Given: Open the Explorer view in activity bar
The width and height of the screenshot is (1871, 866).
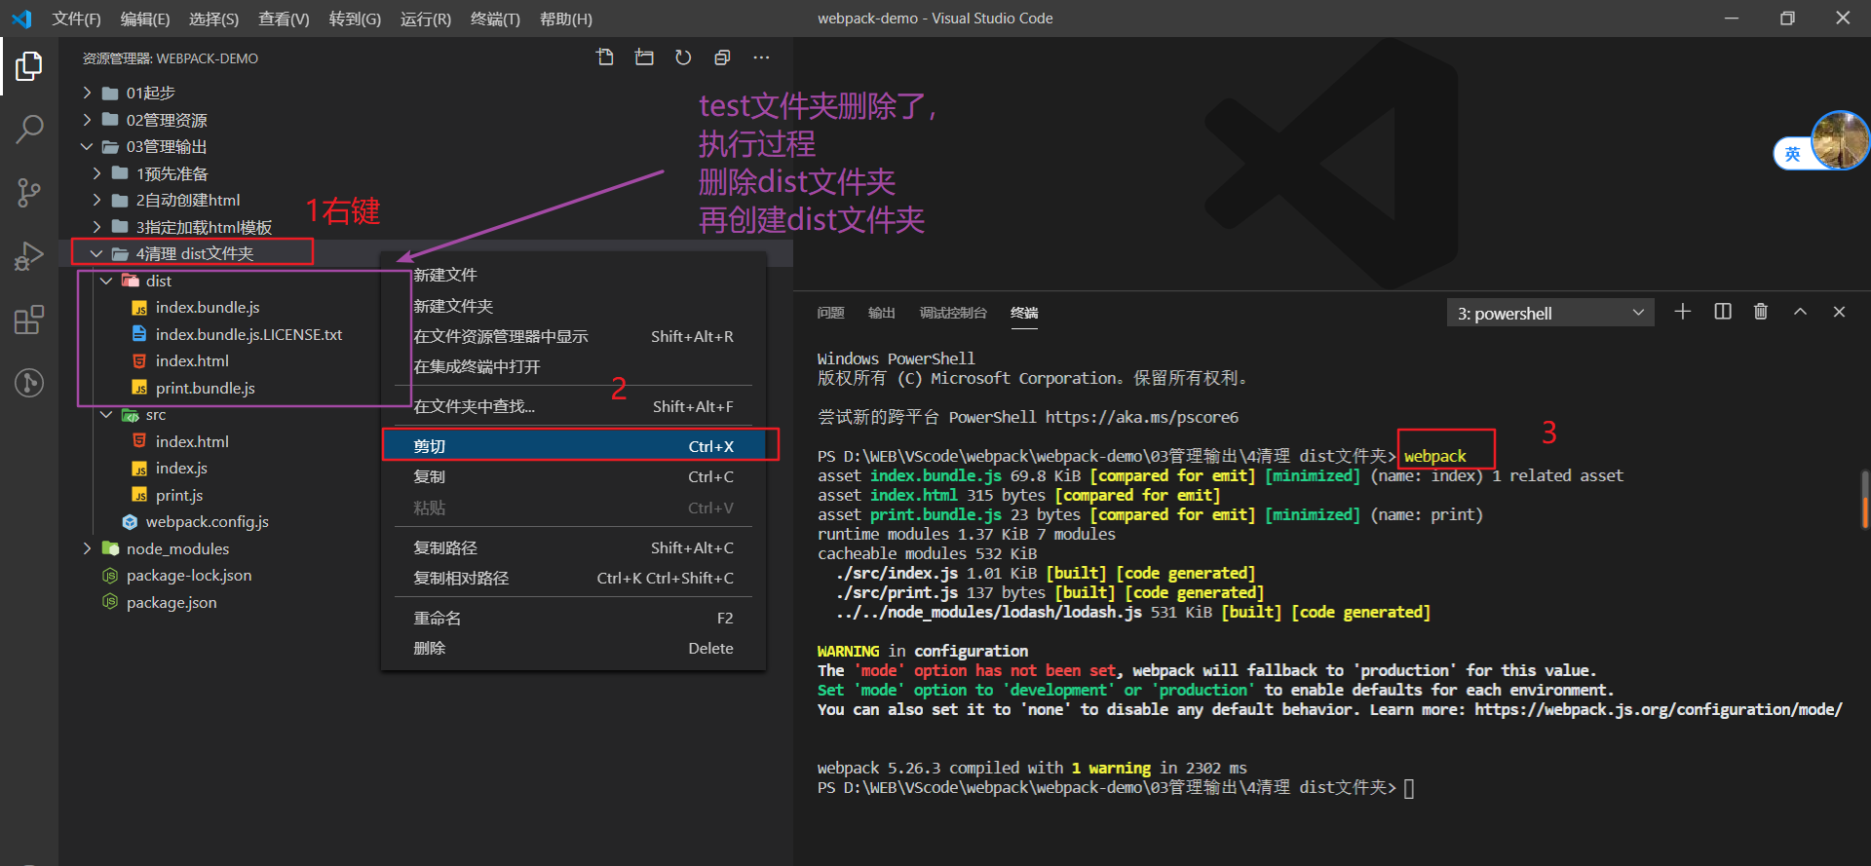Looking at the screenshot, I should point(29,66).
